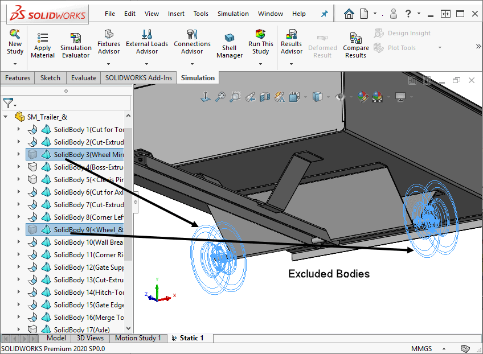Viewport: 483px width, 354px height.
Task: Expand the New Study dropdown arrow
Action: [15, 64]
